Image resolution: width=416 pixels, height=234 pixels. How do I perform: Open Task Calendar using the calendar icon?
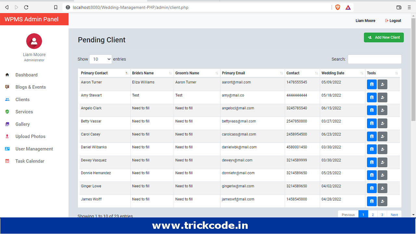click(x=7, y=161)
